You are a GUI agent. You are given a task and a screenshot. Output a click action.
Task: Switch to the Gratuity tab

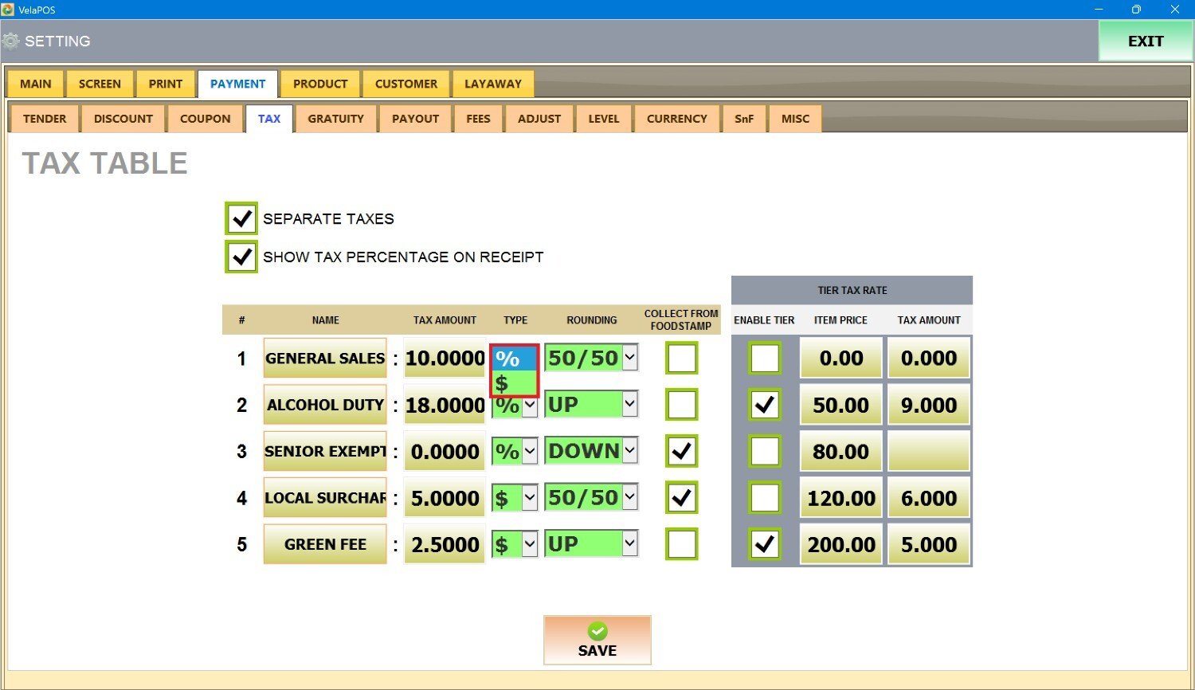[335, 119]
